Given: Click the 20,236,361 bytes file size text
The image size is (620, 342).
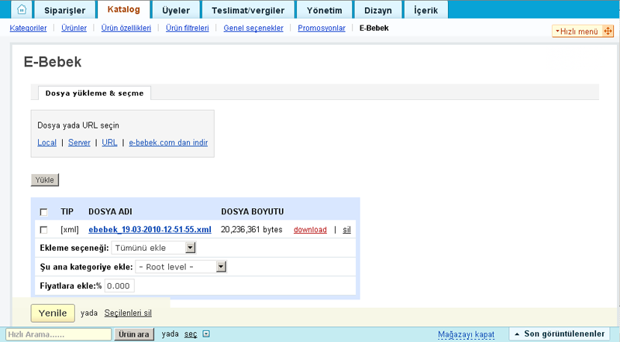Looking at the screenshot, I should click(251, 230).
